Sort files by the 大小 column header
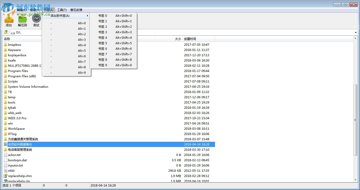This screenshot has height=190, width=360. coord(178,39)
